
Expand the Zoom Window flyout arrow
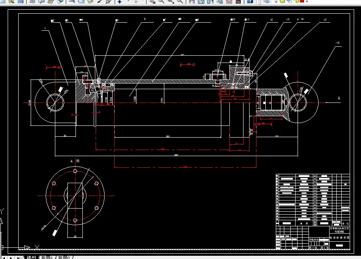[x=173, y=2]
